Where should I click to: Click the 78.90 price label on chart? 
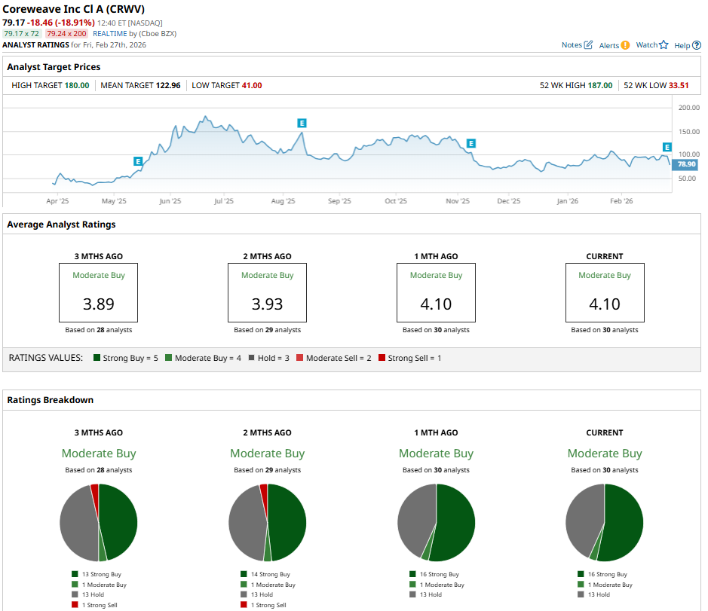686,164
